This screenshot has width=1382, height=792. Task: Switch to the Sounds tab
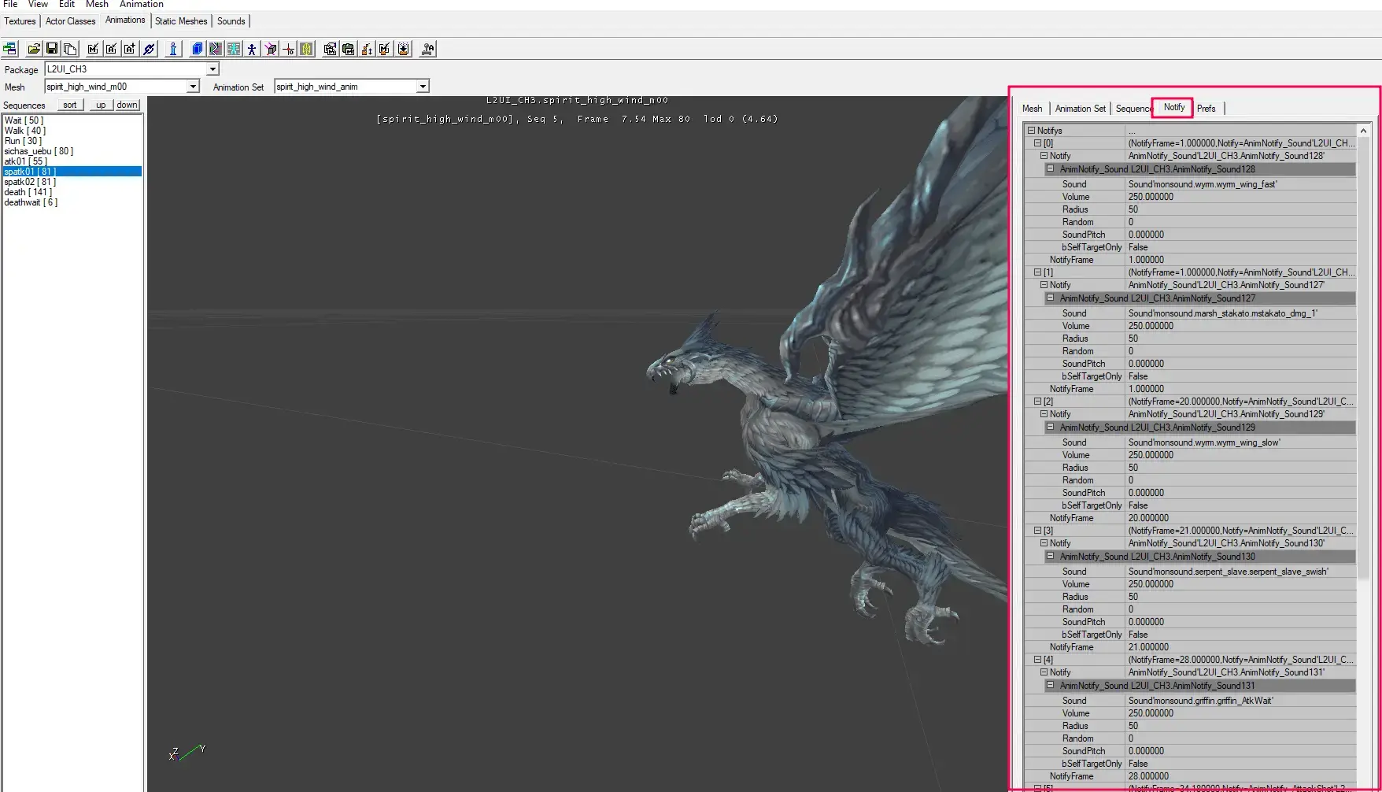click(231, 21)
